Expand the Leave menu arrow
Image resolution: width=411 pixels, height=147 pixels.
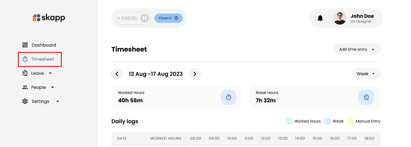coord(50,73)
